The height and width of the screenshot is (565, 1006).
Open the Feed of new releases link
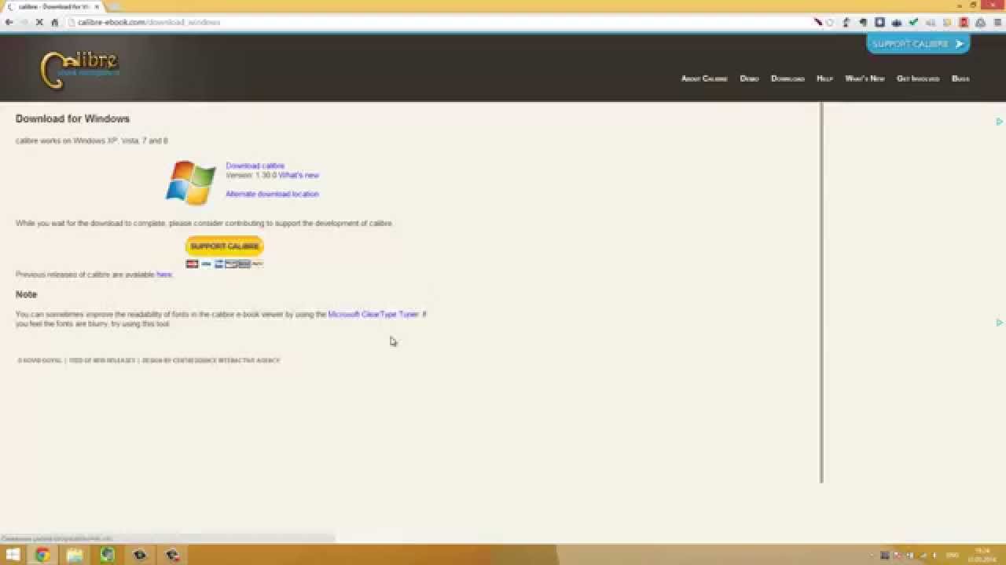pos(102,360)
